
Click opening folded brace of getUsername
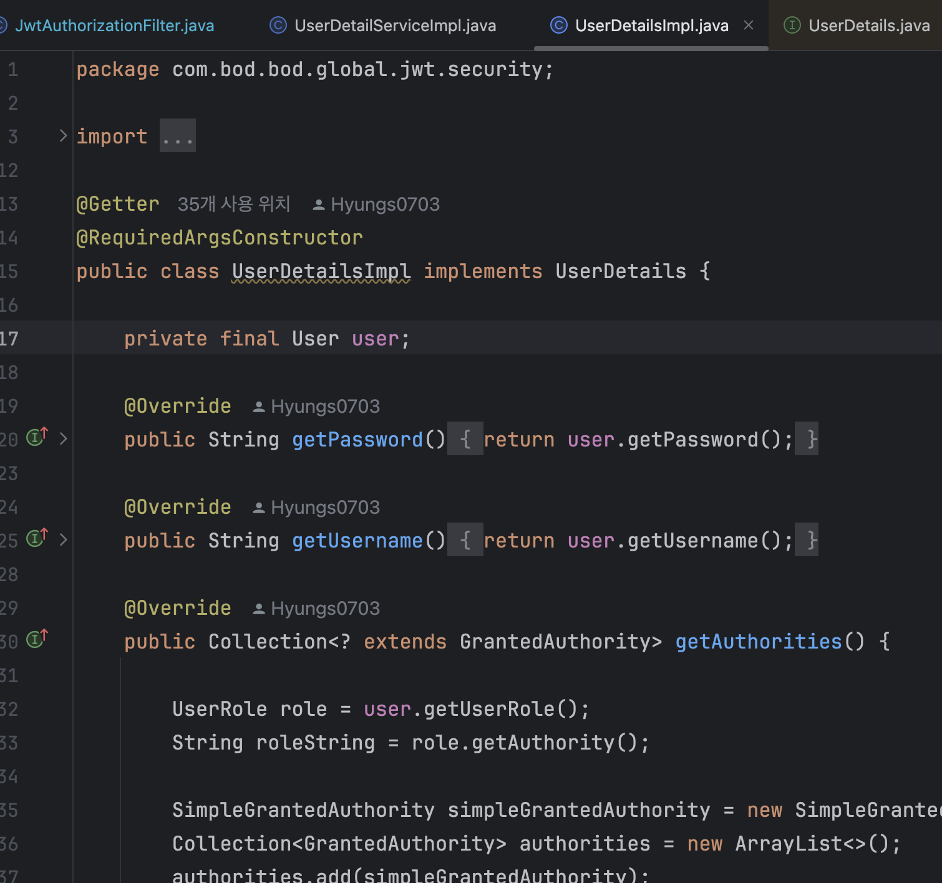click(465, 540)
